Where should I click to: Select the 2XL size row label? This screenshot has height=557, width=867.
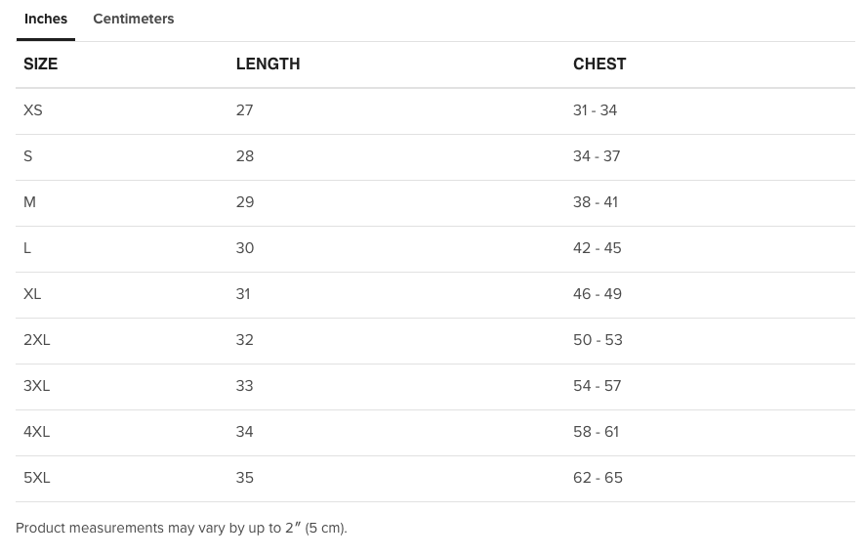[x=36, y=340]
